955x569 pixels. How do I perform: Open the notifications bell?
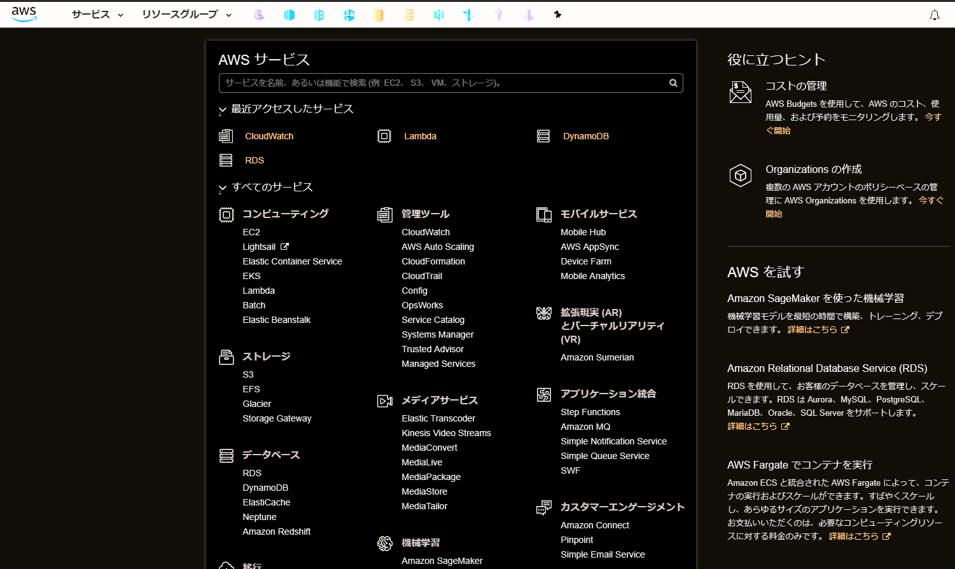[934, 15]
